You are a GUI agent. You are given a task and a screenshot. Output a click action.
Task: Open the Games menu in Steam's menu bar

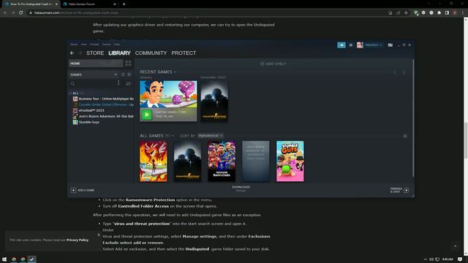click(106, 45)
